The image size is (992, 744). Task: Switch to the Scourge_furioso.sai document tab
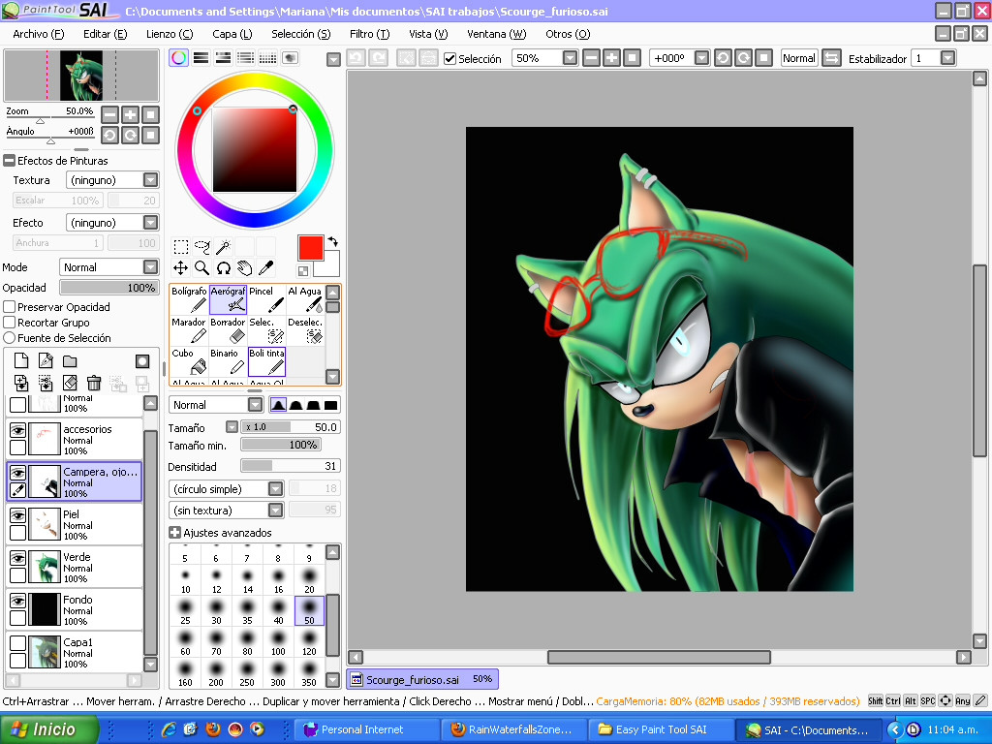coord(422,679)
